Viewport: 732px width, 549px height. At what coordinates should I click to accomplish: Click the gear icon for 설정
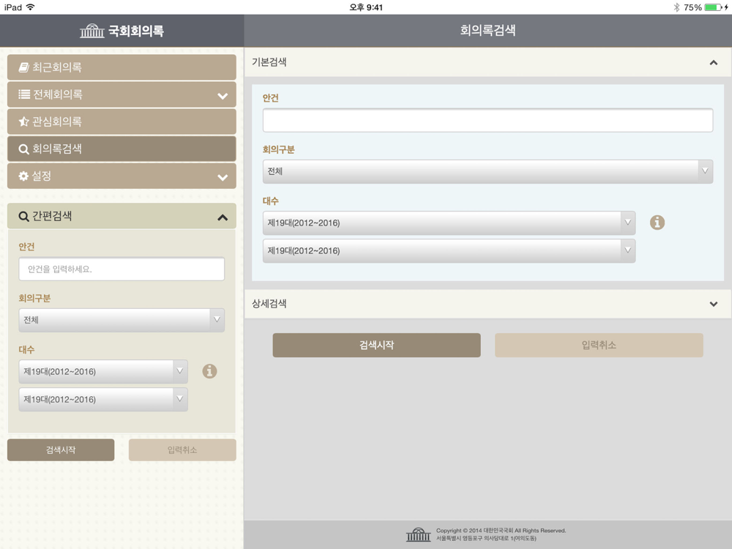point(23,176)
